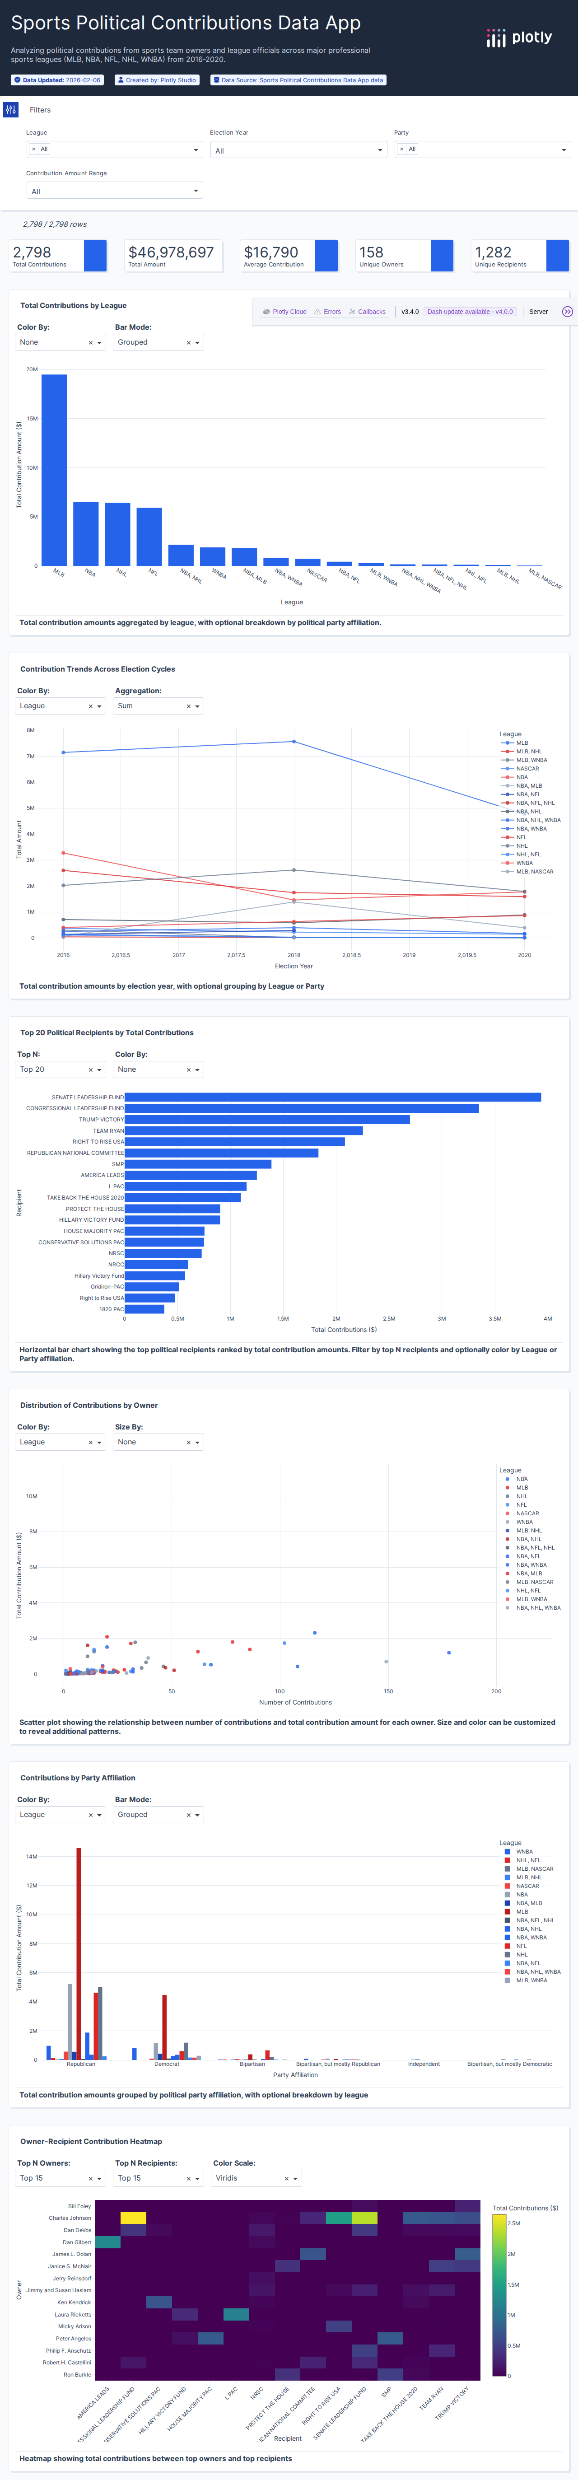578x2480 pixels.
Task: Expand Top N Owners dropdown
Action: click(x=100, y=2179)
